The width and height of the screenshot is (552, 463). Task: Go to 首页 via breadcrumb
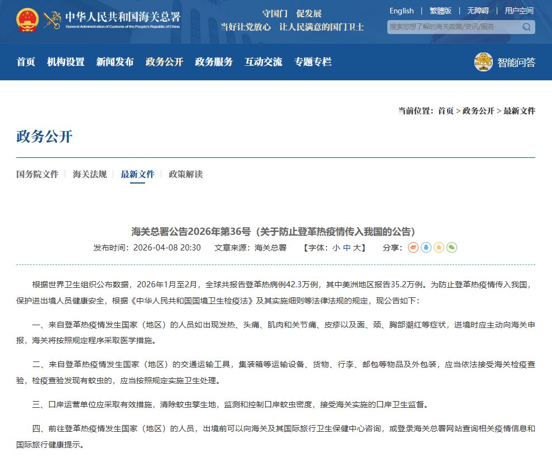point(445,111)
